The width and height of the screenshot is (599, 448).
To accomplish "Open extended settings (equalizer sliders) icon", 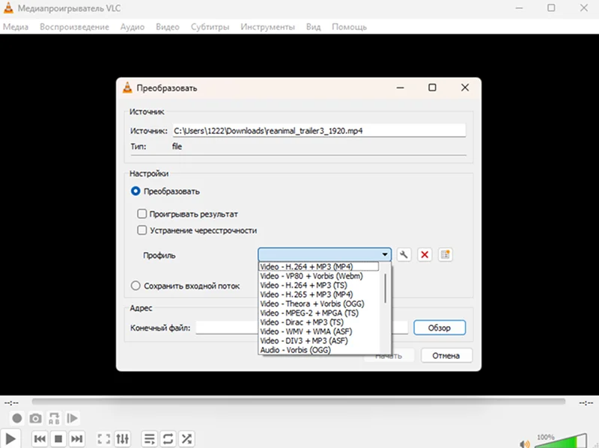I will pyautogui.click(x=122, y=439).
